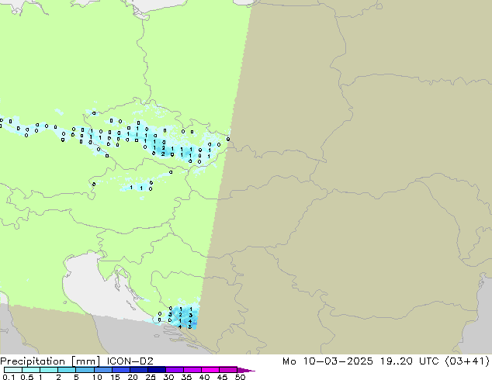Click the 2–5 mm legend color swatch
Screen dimensions: 492x380
pos(67,370)
